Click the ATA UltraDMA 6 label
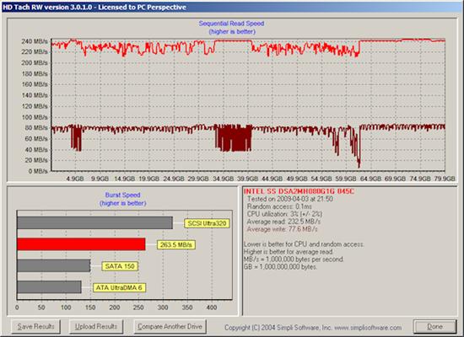Screen dimensions: 464x337 119,287
